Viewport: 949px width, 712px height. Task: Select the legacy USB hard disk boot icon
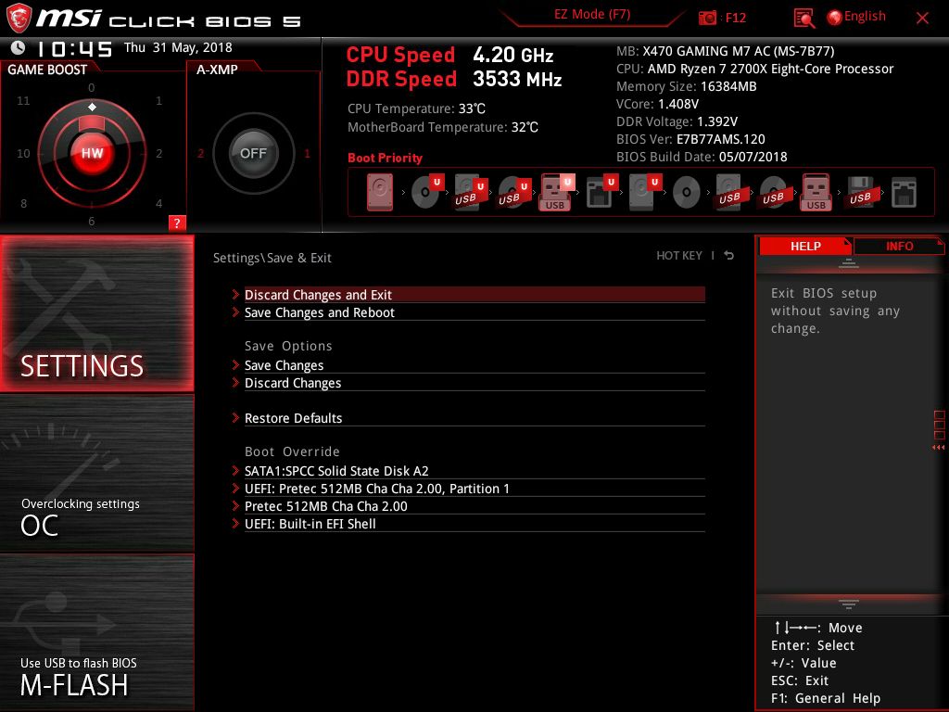click(x=730, y=192)
